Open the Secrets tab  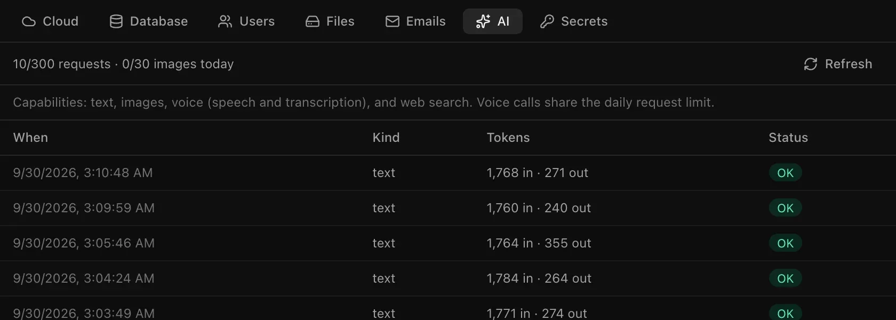[x=574, y=21]
